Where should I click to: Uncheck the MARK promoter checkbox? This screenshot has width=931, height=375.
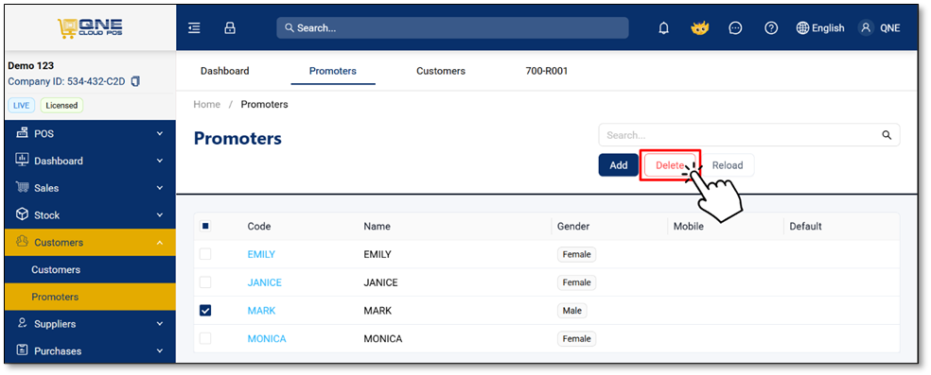[205, 311]
